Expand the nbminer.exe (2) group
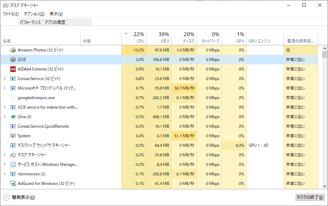 click(x=4, y=174)
